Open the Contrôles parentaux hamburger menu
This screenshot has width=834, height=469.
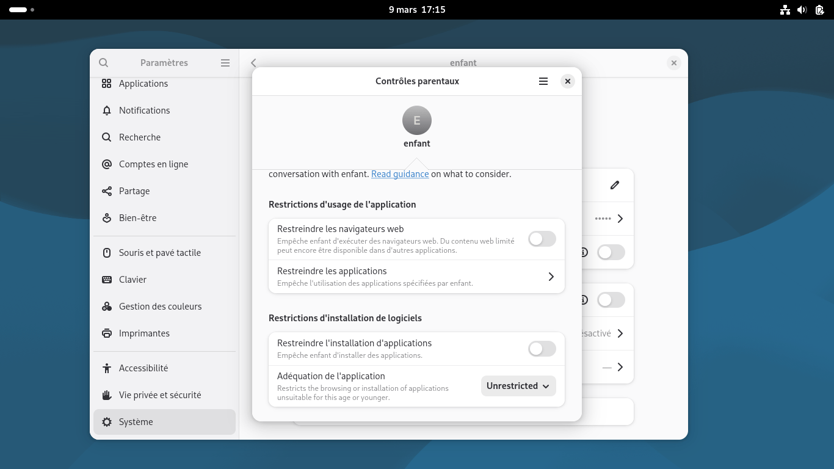tap(543, 81)
